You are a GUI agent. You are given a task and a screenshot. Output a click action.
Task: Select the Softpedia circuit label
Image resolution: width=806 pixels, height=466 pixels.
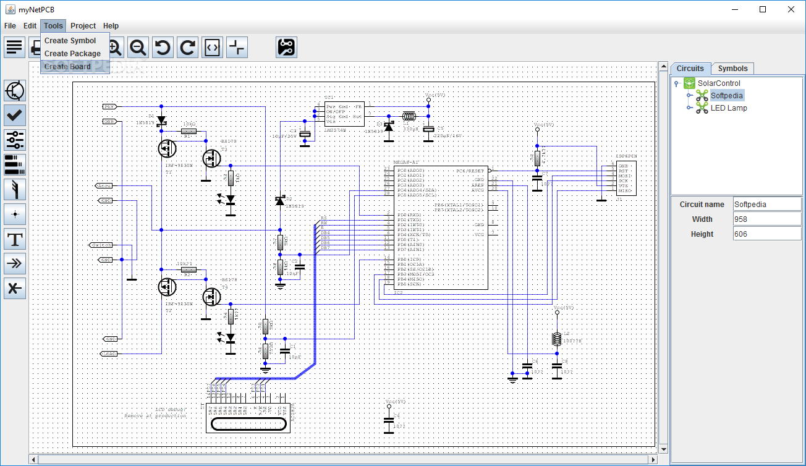tap(727, 95)
